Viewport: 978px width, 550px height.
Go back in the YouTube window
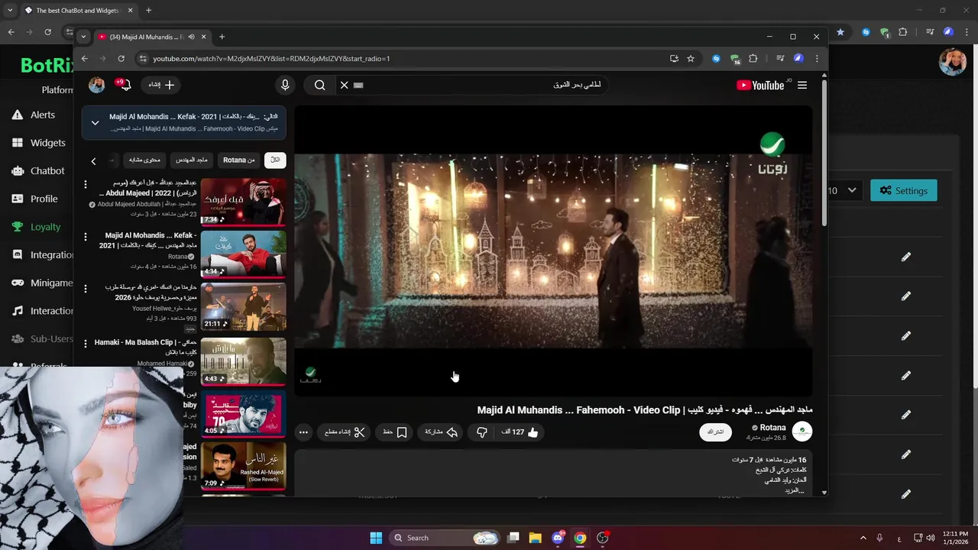(x=84, y=58)
